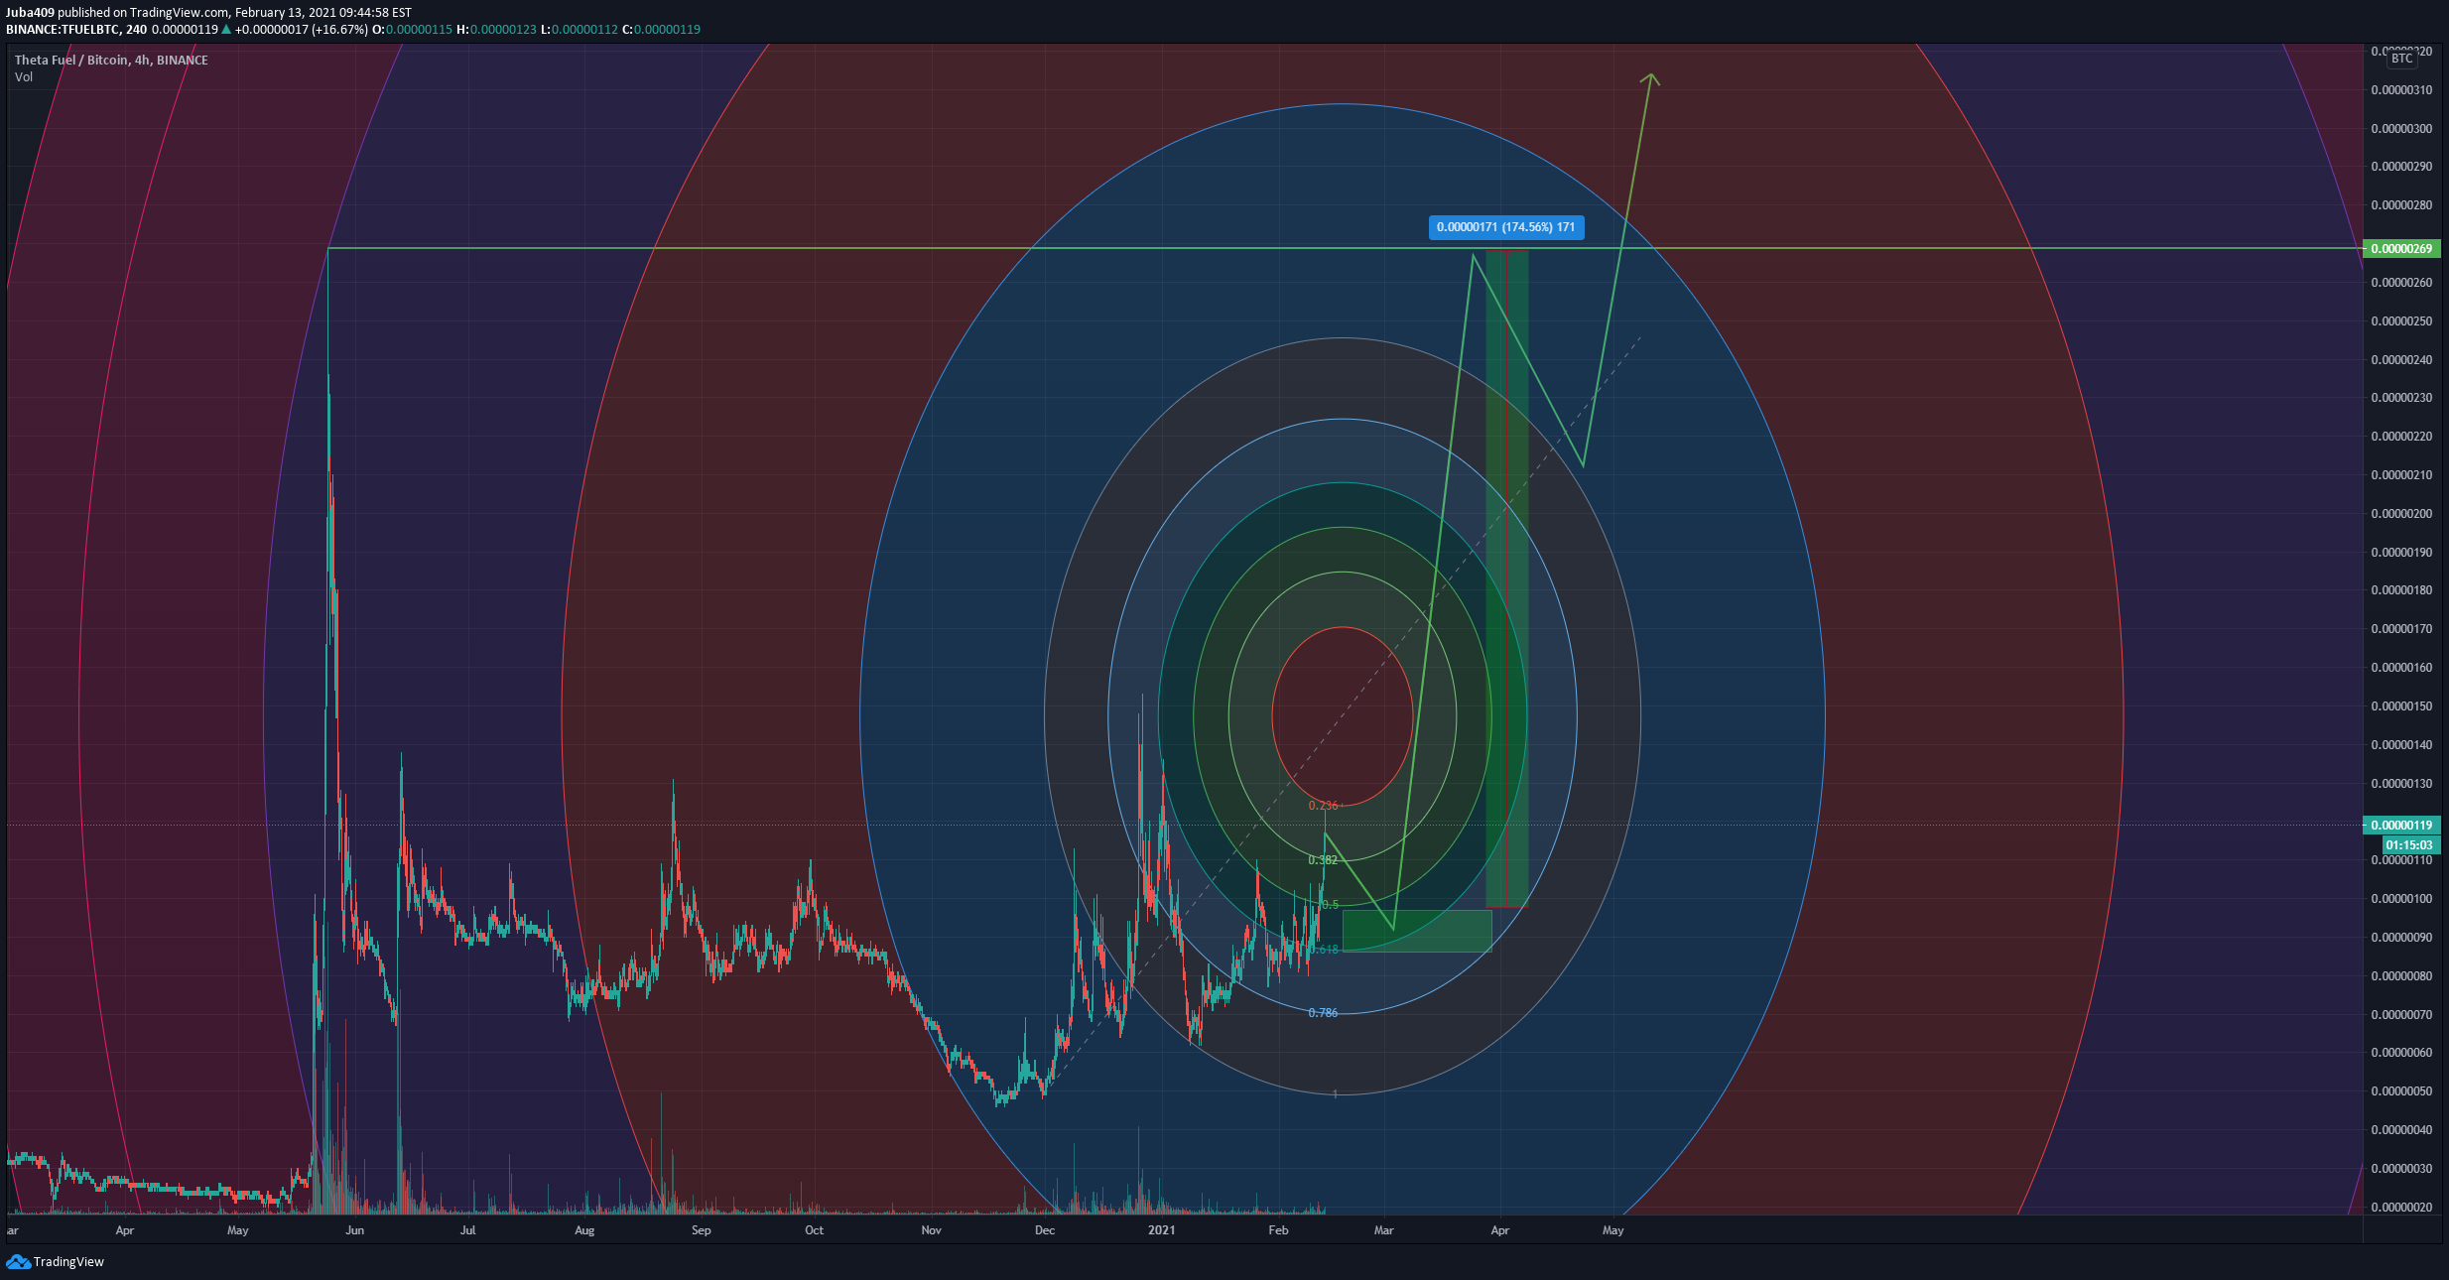
Task: Click the 0.00000180 price axis label
Action: [x=2401, y=590]
